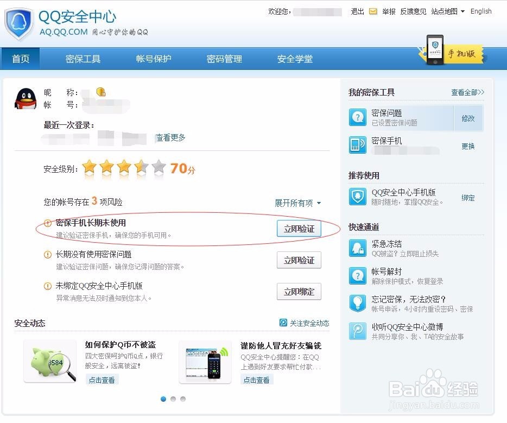Click 忘记密保，无法改密？ title
507x423 pixels.
(x=409, y=299)
